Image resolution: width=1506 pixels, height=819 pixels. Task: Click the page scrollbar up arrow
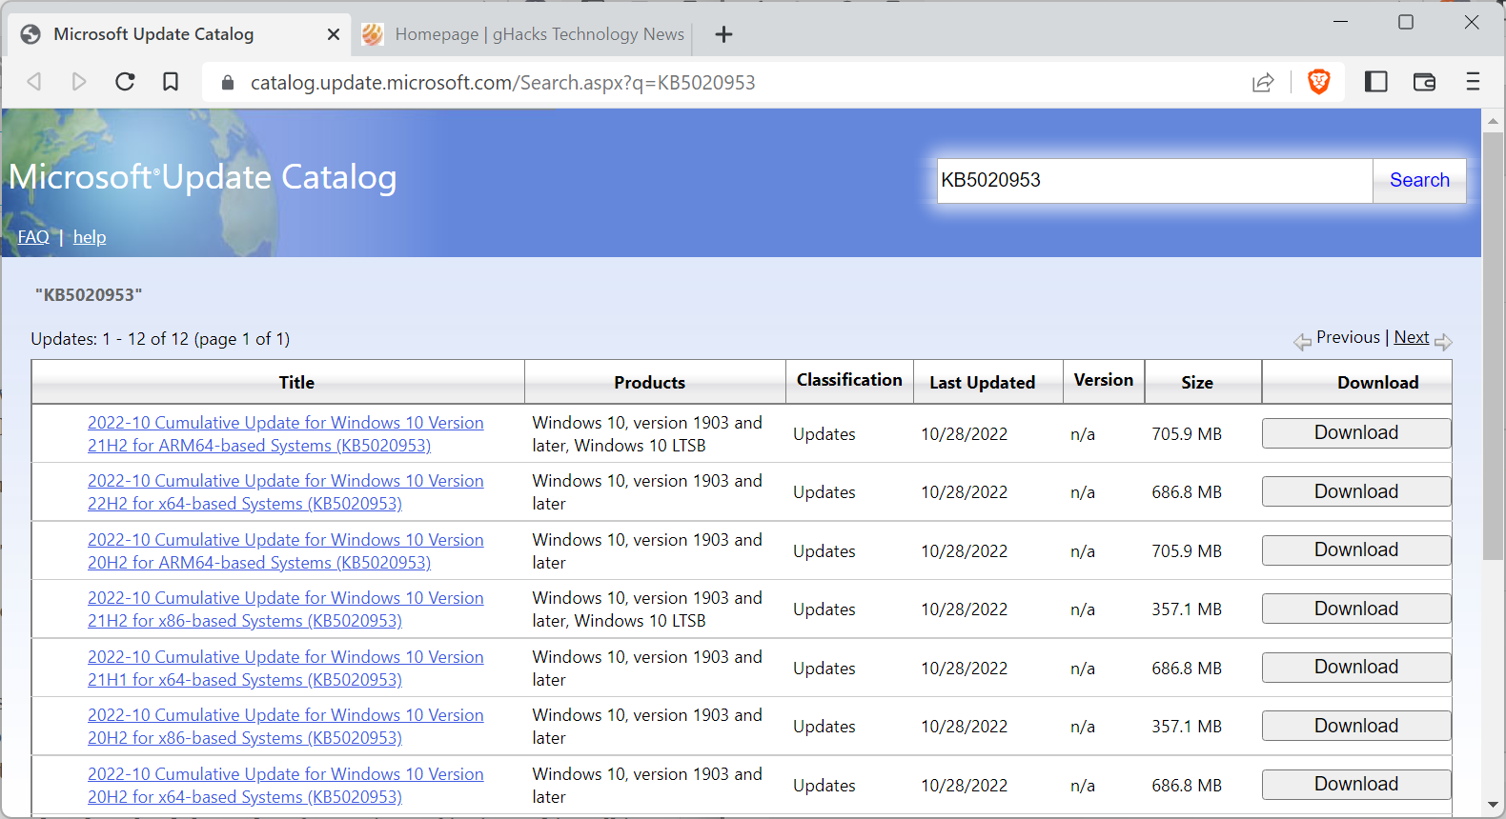(1493, 121)
